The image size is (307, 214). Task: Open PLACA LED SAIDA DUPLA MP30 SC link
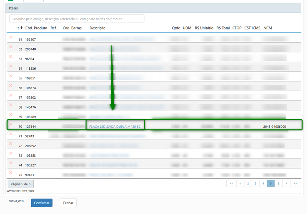point(115,127)
